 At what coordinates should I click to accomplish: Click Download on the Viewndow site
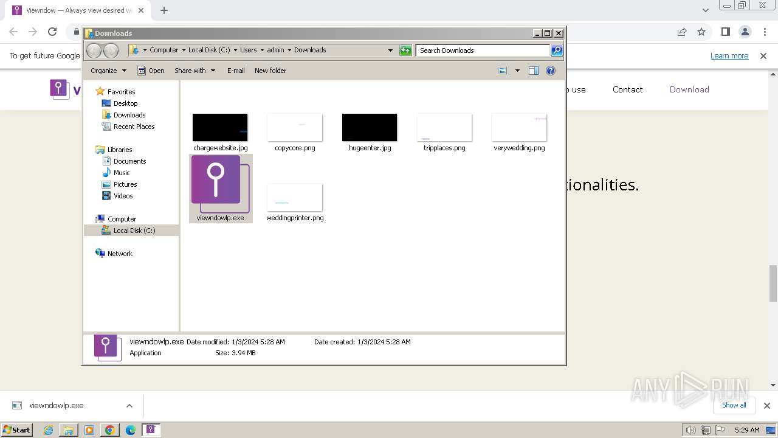[689, 89]
